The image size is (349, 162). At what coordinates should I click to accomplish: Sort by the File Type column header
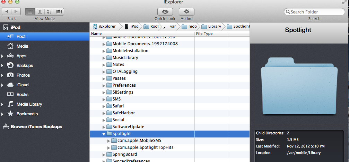(212, 34)
